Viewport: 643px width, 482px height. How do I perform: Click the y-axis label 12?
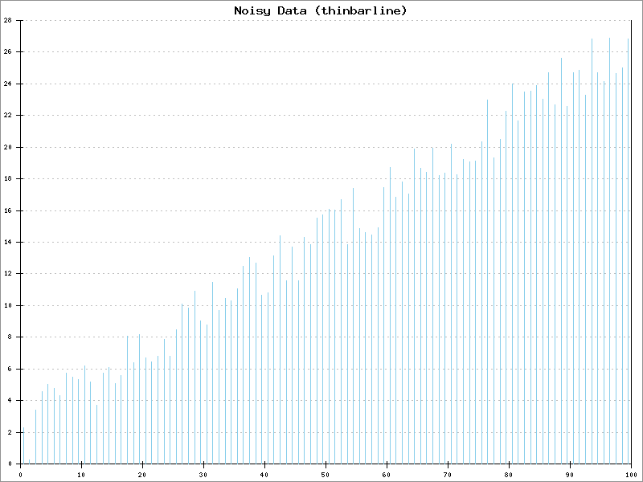coord(7,273)
